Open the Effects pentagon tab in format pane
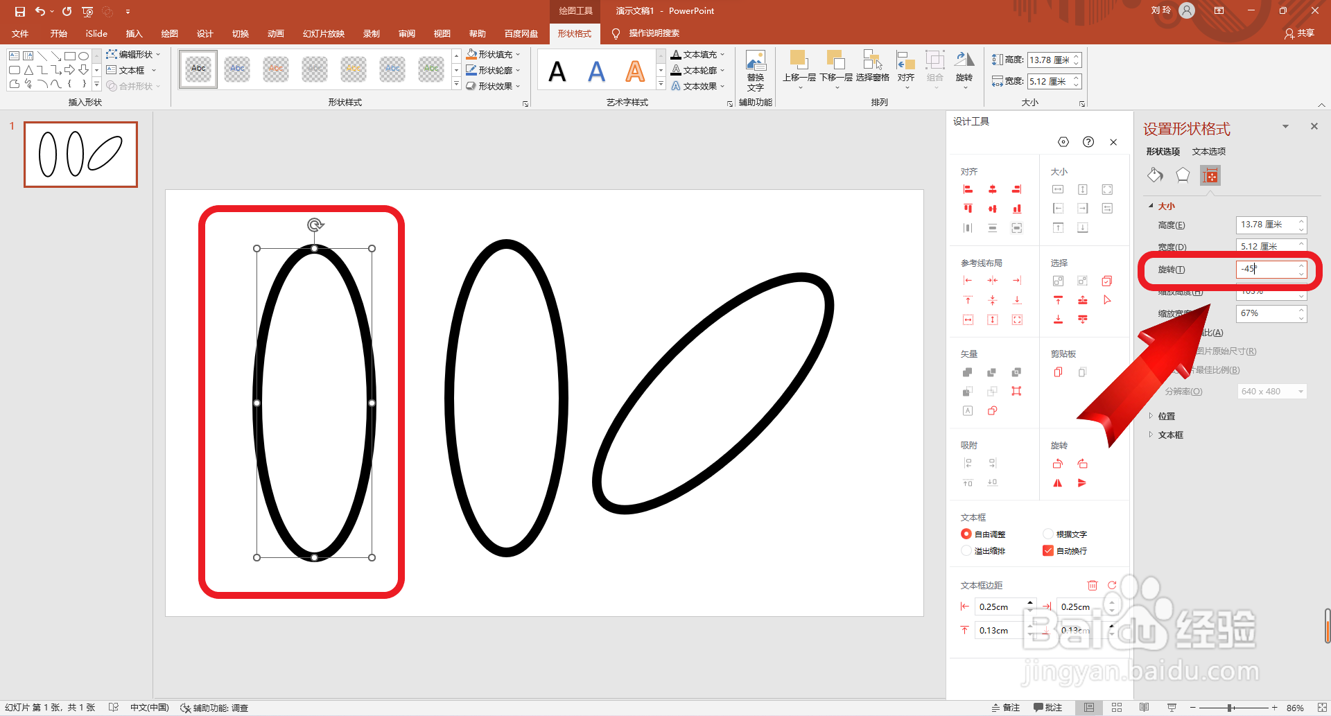The width and height of the screenshot is (1331, 716). 1183,175
